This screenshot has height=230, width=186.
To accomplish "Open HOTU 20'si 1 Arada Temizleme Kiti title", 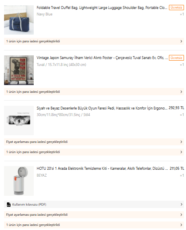I will coord(102,169).
